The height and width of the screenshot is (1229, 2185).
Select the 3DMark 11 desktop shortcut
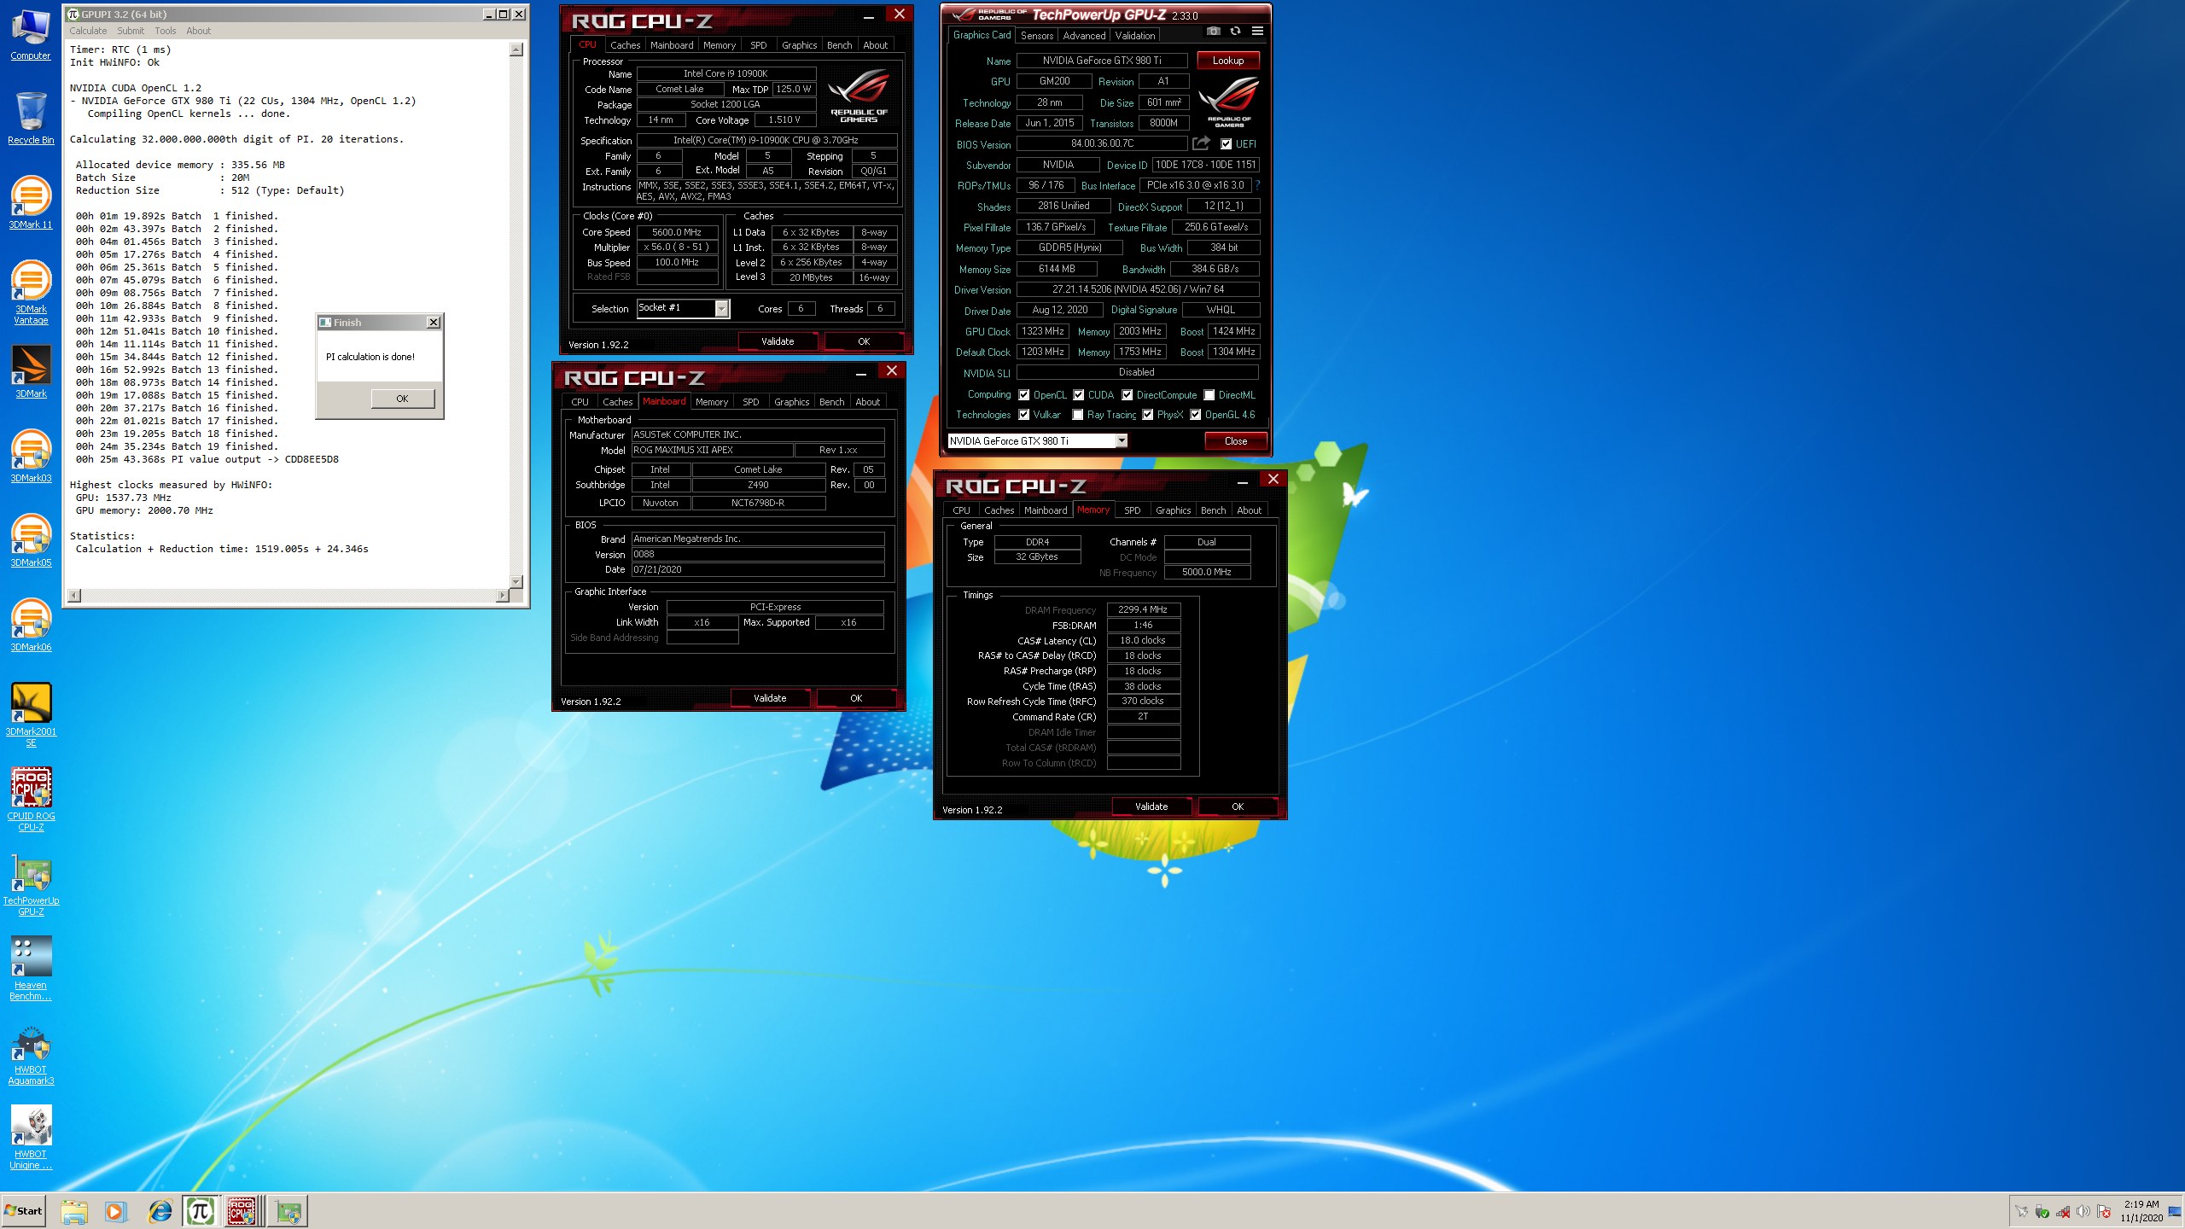coord(31,202)
